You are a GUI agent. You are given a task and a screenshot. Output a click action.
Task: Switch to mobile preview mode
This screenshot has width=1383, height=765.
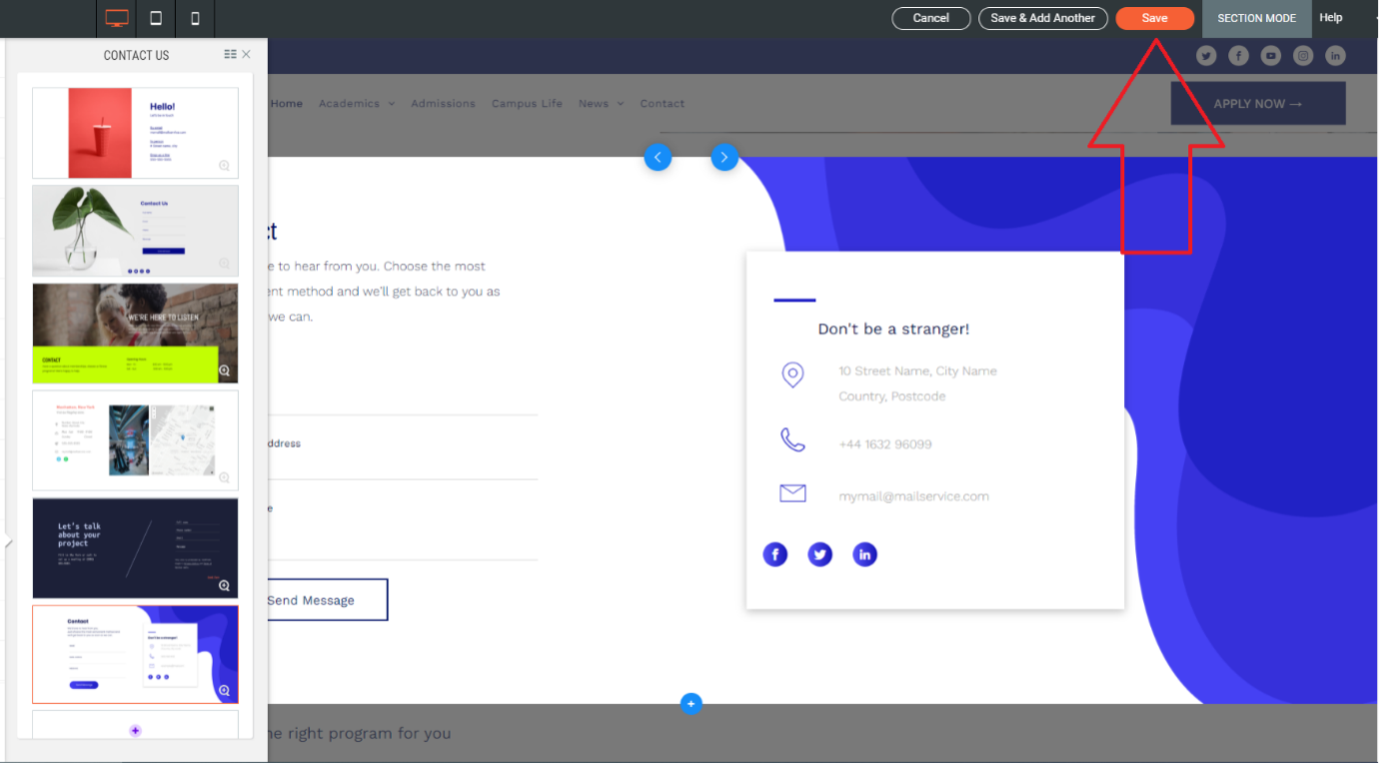(194, 18)
